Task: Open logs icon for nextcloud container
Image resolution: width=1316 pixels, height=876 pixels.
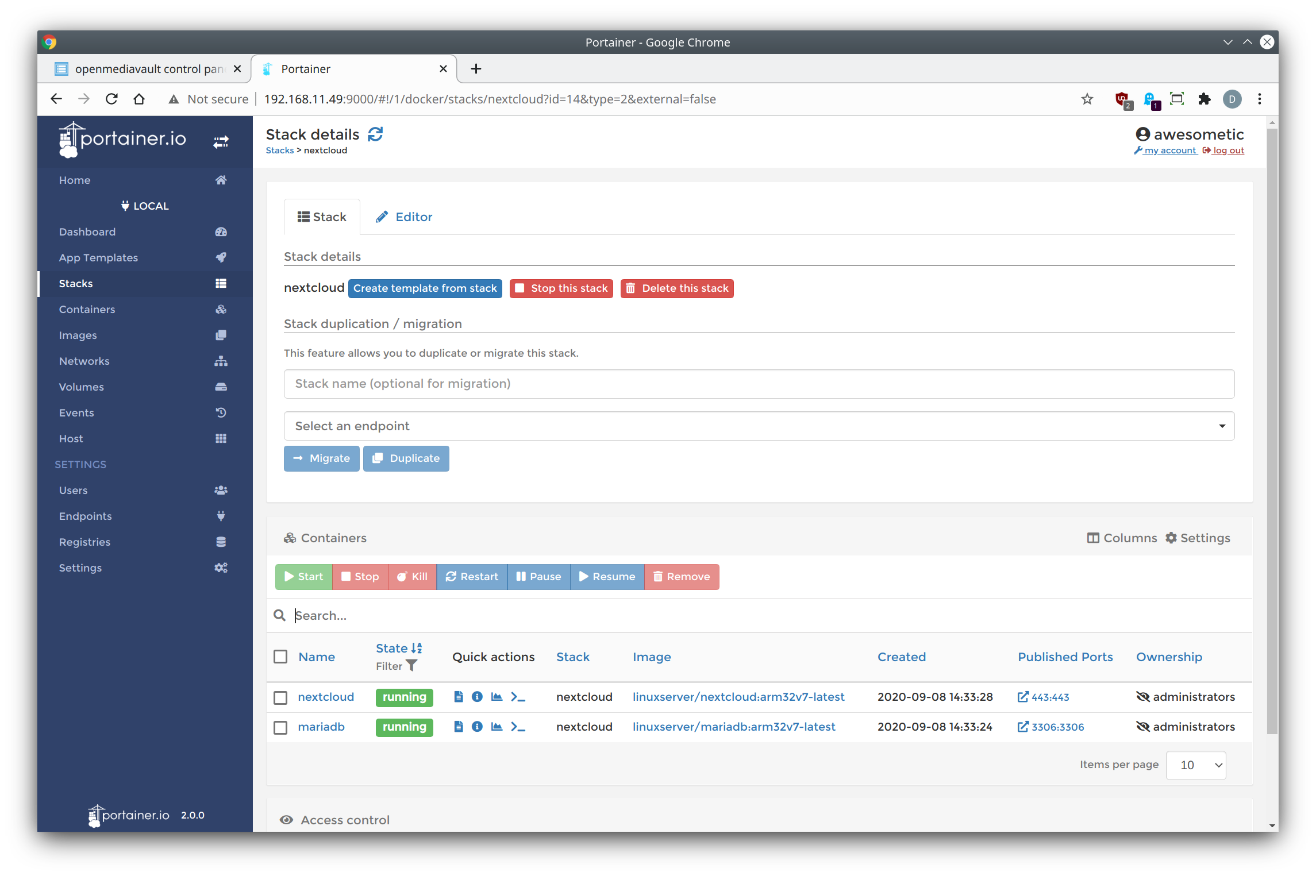Action: click(x=458, y=697)
